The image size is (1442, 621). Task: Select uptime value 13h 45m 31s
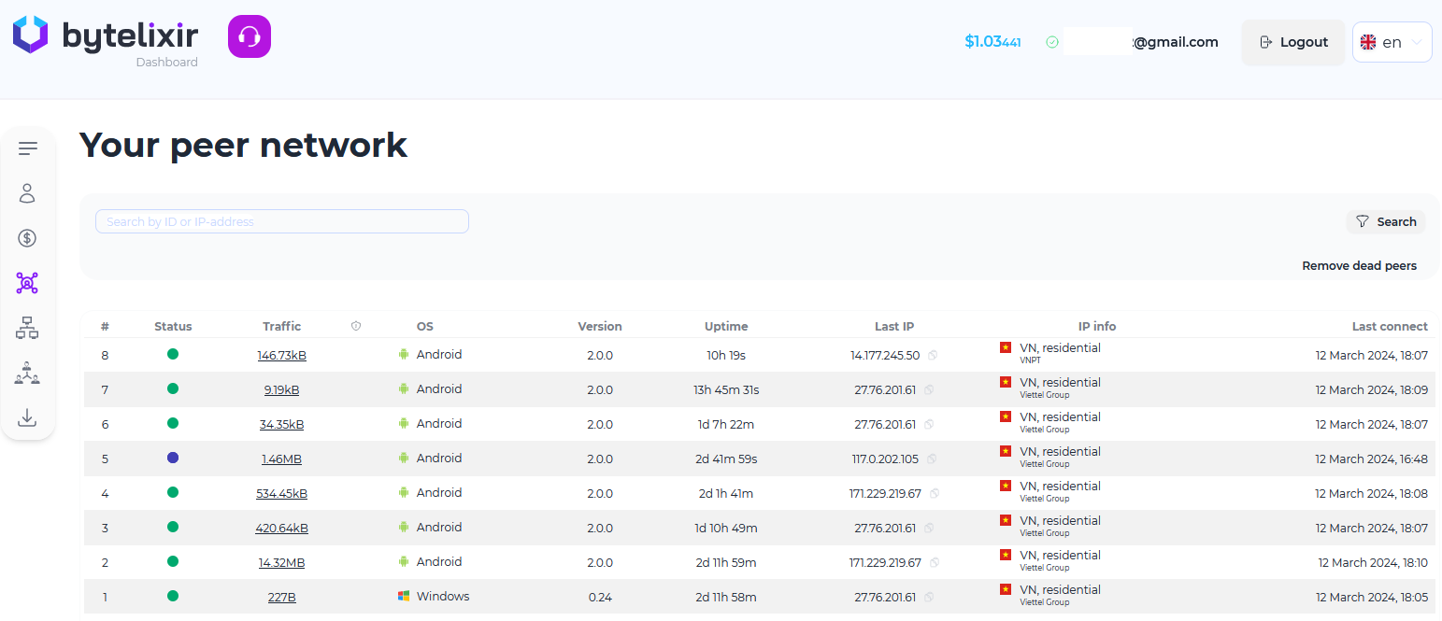pos(726,390)
